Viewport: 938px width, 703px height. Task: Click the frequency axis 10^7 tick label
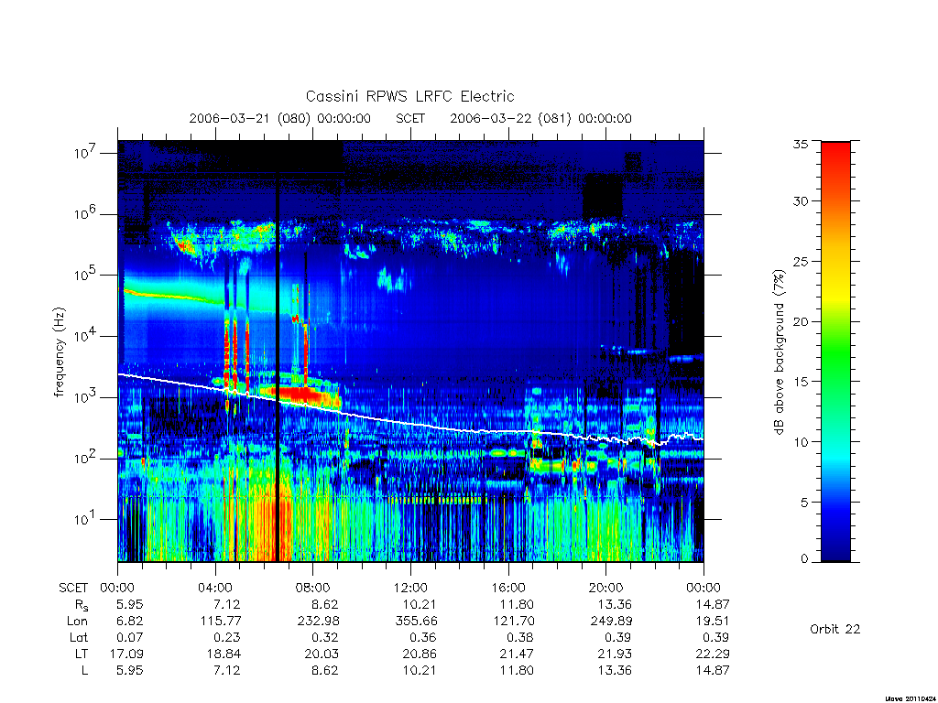[85, 152]
